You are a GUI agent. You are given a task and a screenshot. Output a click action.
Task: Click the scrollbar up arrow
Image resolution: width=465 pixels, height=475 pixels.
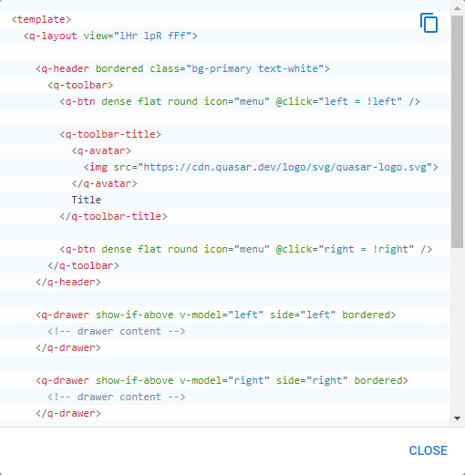point(457,8)
